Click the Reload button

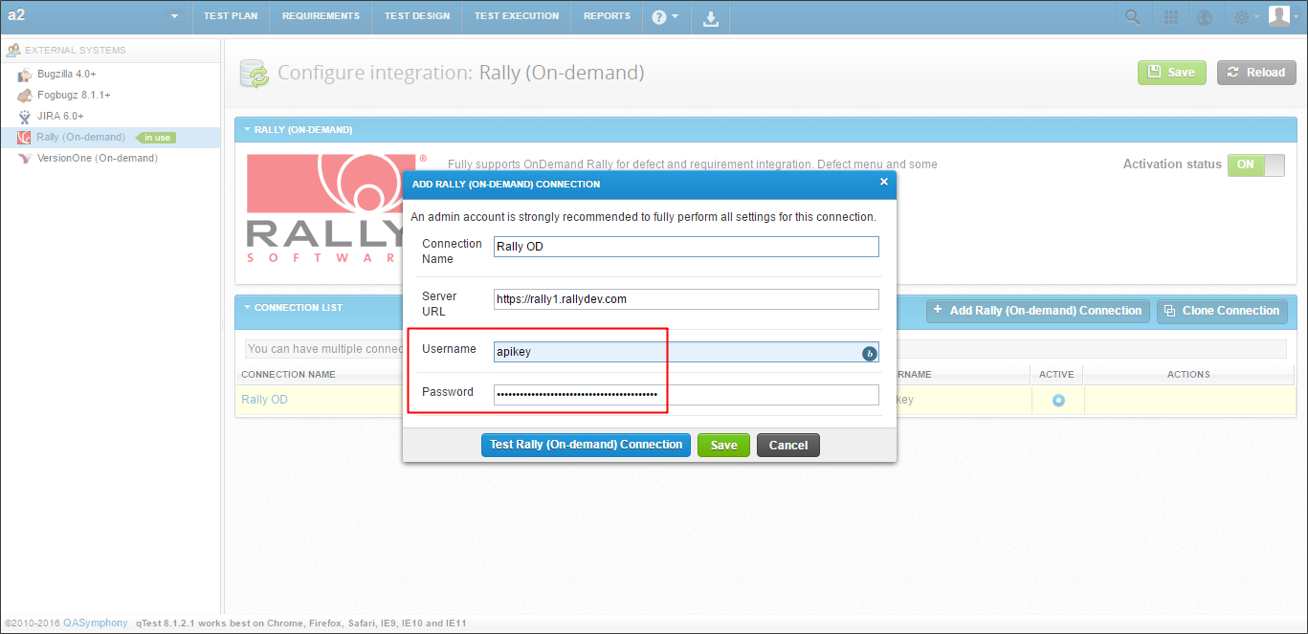[x=1256, y=73]
